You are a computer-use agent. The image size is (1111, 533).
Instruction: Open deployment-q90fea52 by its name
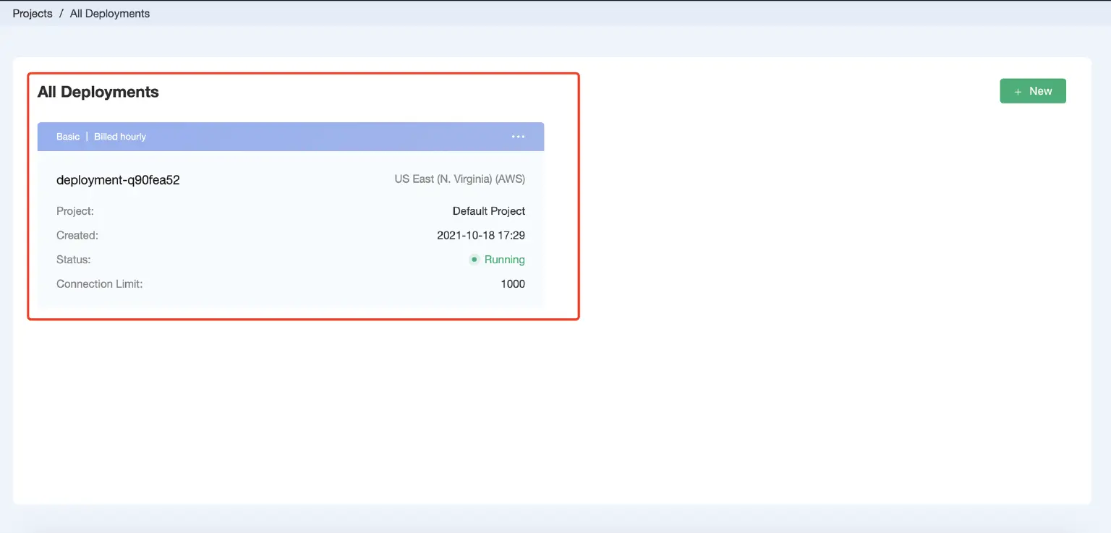pos(118,180)
